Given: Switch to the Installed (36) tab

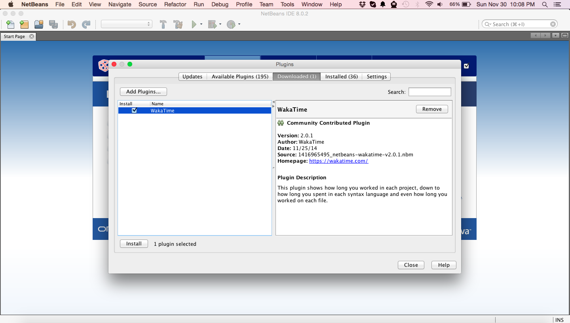Looking at the screenshot, I should (342, 76).
